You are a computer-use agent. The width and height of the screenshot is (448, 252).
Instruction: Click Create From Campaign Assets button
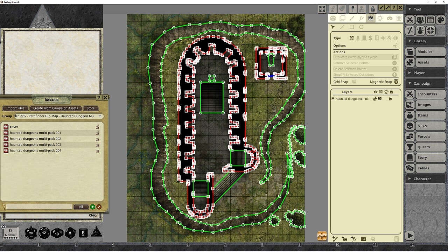56,108
